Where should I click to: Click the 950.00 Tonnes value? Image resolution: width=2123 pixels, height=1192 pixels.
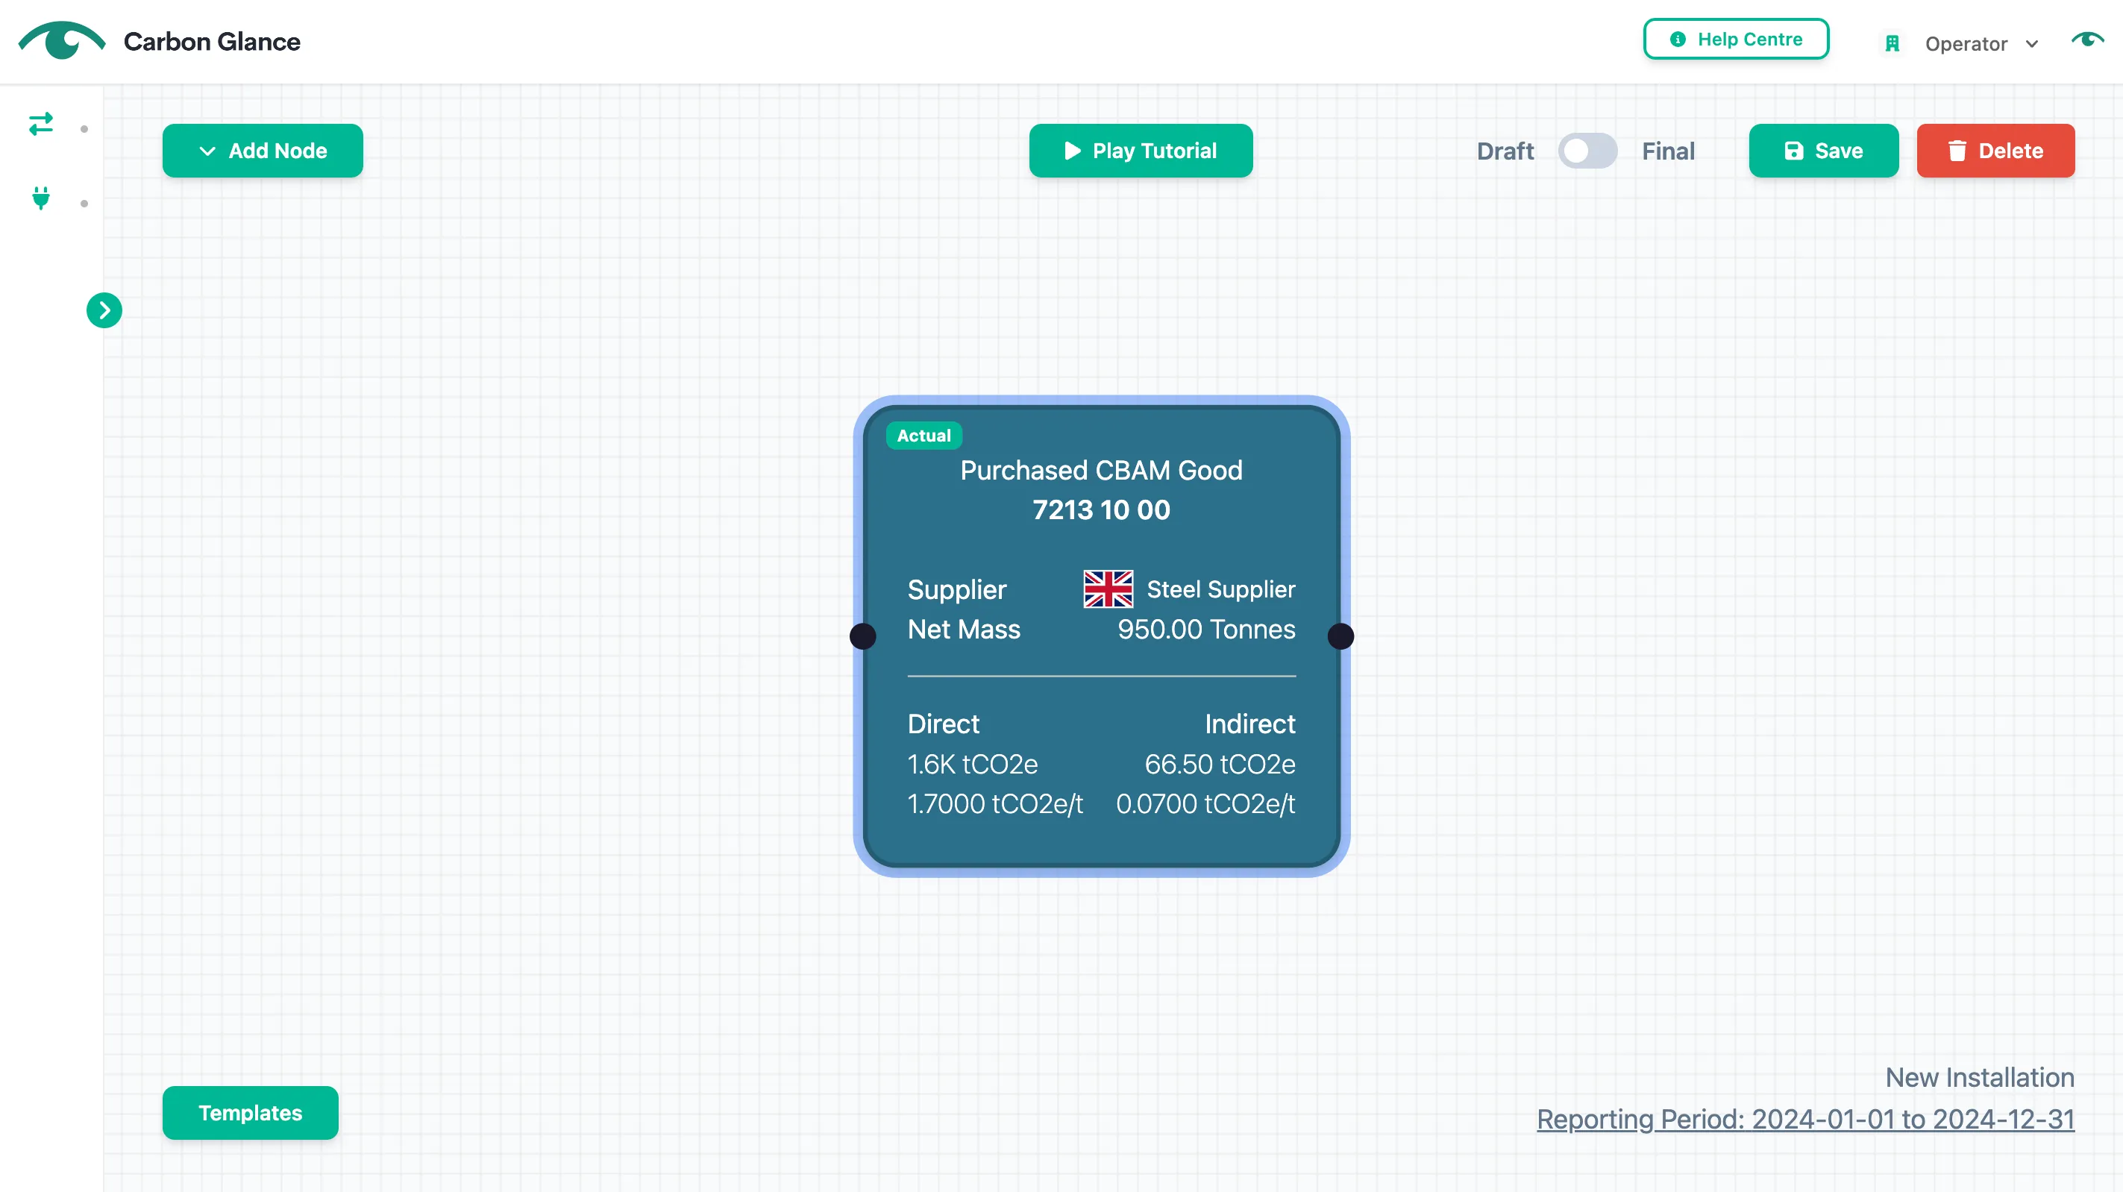pos(1206,630)
